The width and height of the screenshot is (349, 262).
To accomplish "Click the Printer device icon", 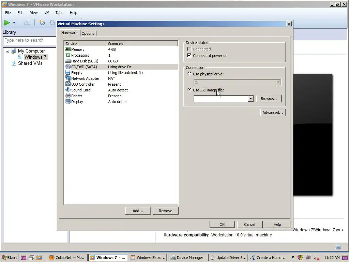I will [x=68, y=96].
